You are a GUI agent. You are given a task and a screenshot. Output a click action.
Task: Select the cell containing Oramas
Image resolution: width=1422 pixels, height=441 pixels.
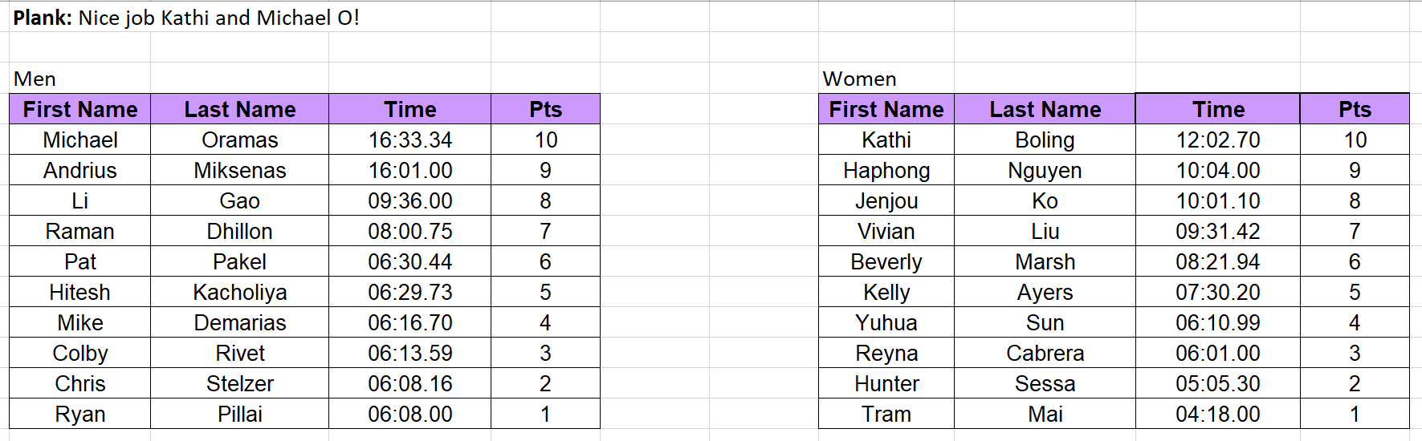point(239,140)
